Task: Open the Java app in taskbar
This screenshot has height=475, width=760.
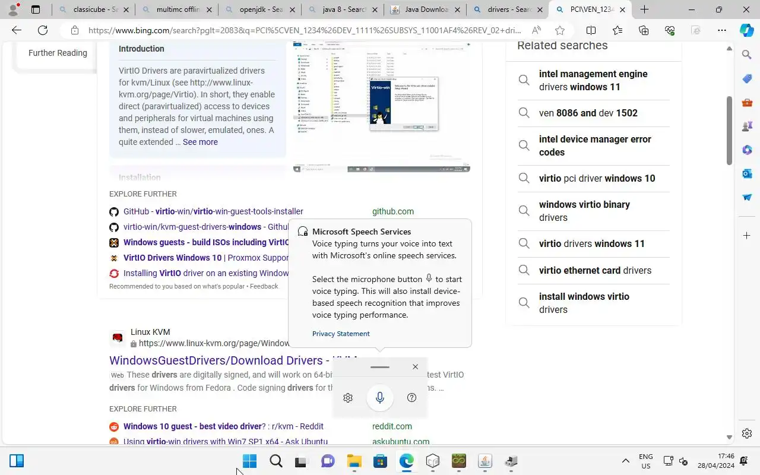Action: coord(485,461)
